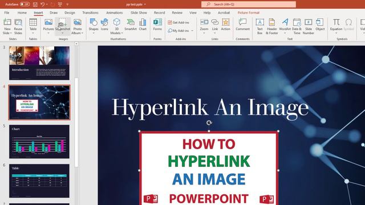
Task: Switch to the Review tab
Action: 177,13
